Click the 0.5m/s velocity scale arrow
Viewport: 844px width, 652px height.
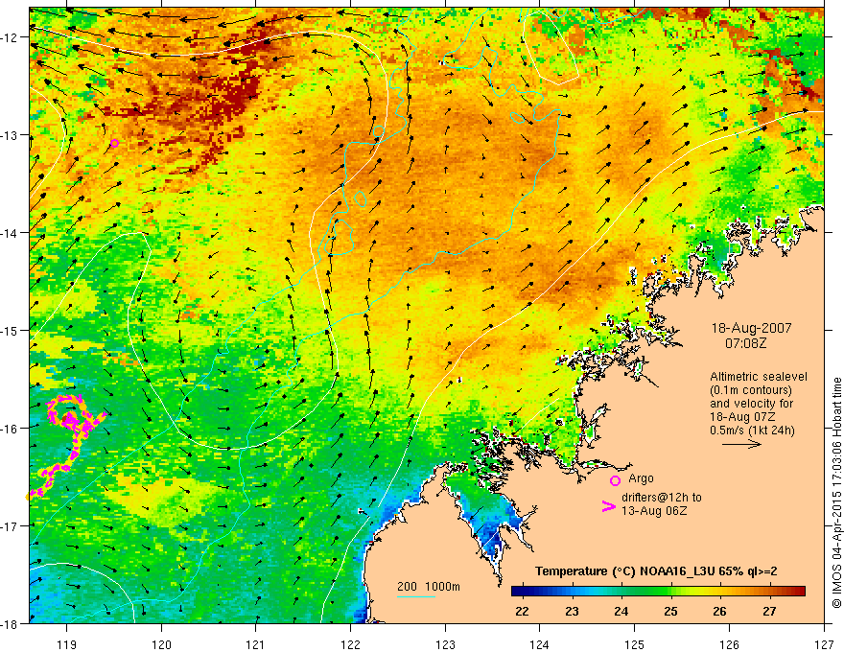[x=741, y=444]
